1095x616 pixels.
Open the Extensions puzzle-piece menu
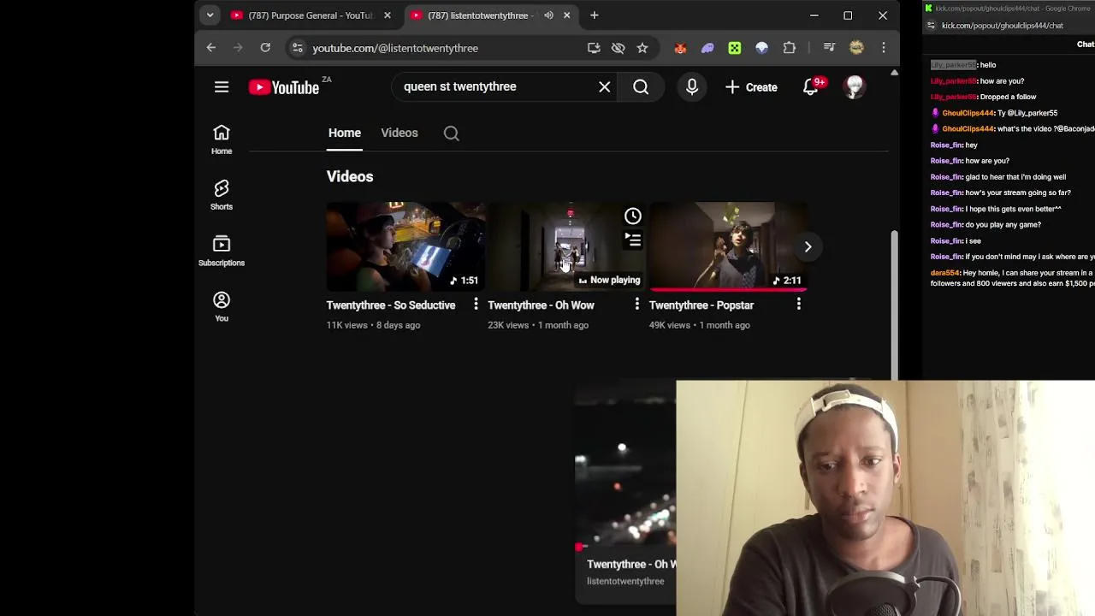click(x=790, y=48)
